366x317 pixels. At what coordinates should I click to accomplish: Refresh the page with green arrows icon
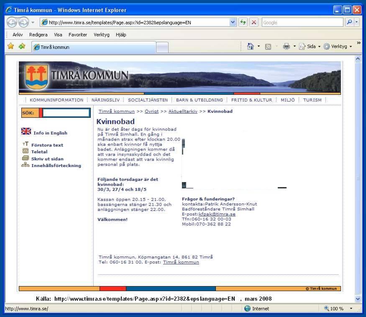click(x=243, y=23)
